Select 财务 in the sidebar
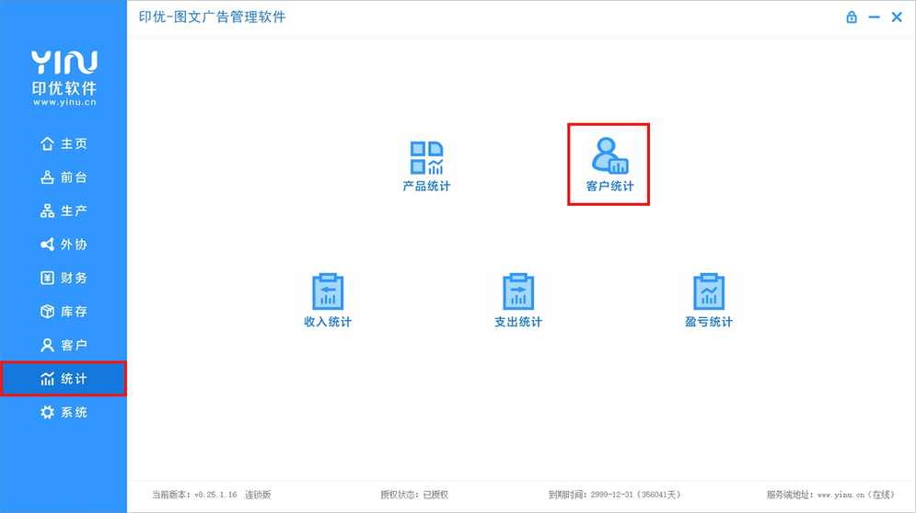The height and width of the screenshot is (513, 916). 64,278
